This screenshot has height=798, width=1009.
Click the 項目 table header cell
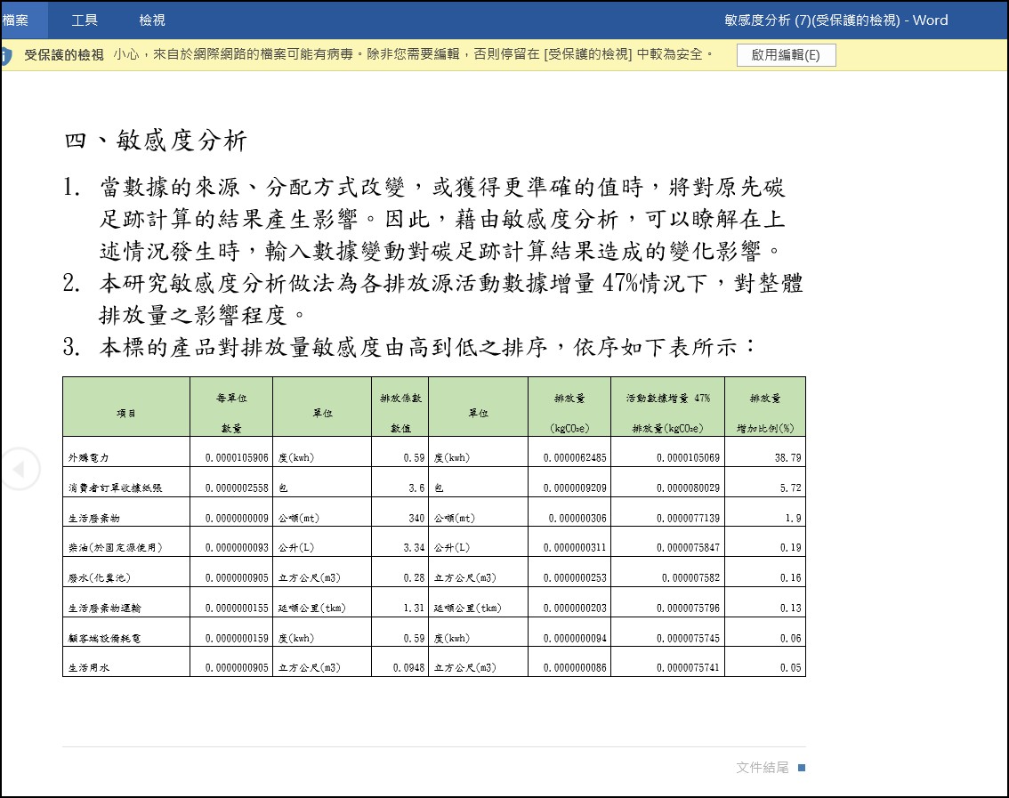tap(126, 413)
